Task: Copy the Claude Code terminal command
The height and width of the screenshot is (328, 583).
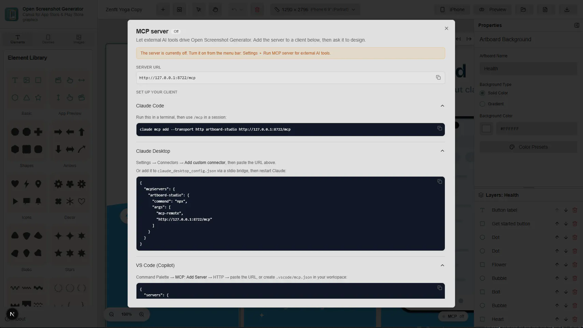Action: 439,129
